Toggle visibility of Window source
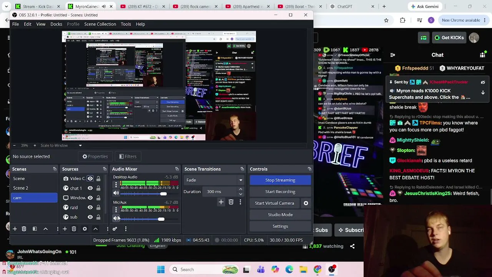Screen dimensions: 492x277 pos(90,198)
